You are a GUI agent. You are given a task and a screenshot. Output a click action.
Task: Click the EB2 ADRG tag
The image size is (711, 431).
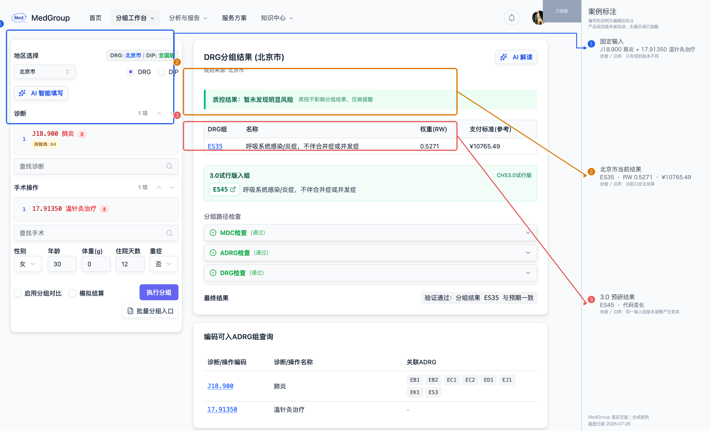(x=433, y=380)
